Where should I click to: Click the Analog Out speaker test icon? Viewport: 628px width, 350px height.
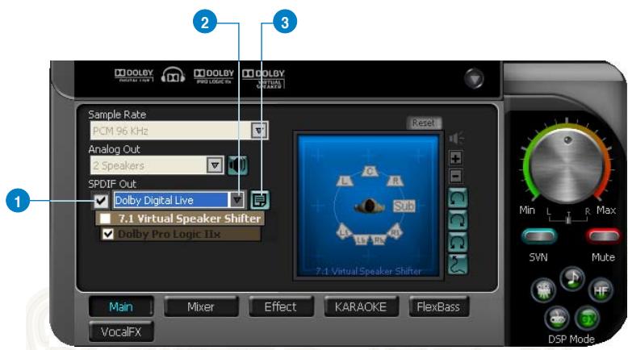[238, 165]
